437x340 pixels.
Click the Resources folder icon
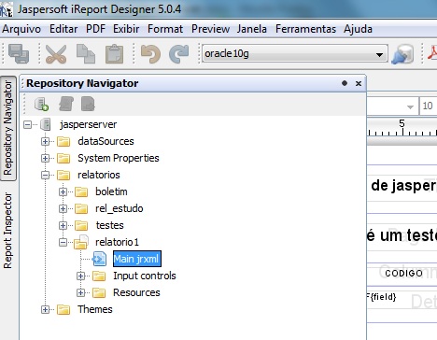point(99,292)
